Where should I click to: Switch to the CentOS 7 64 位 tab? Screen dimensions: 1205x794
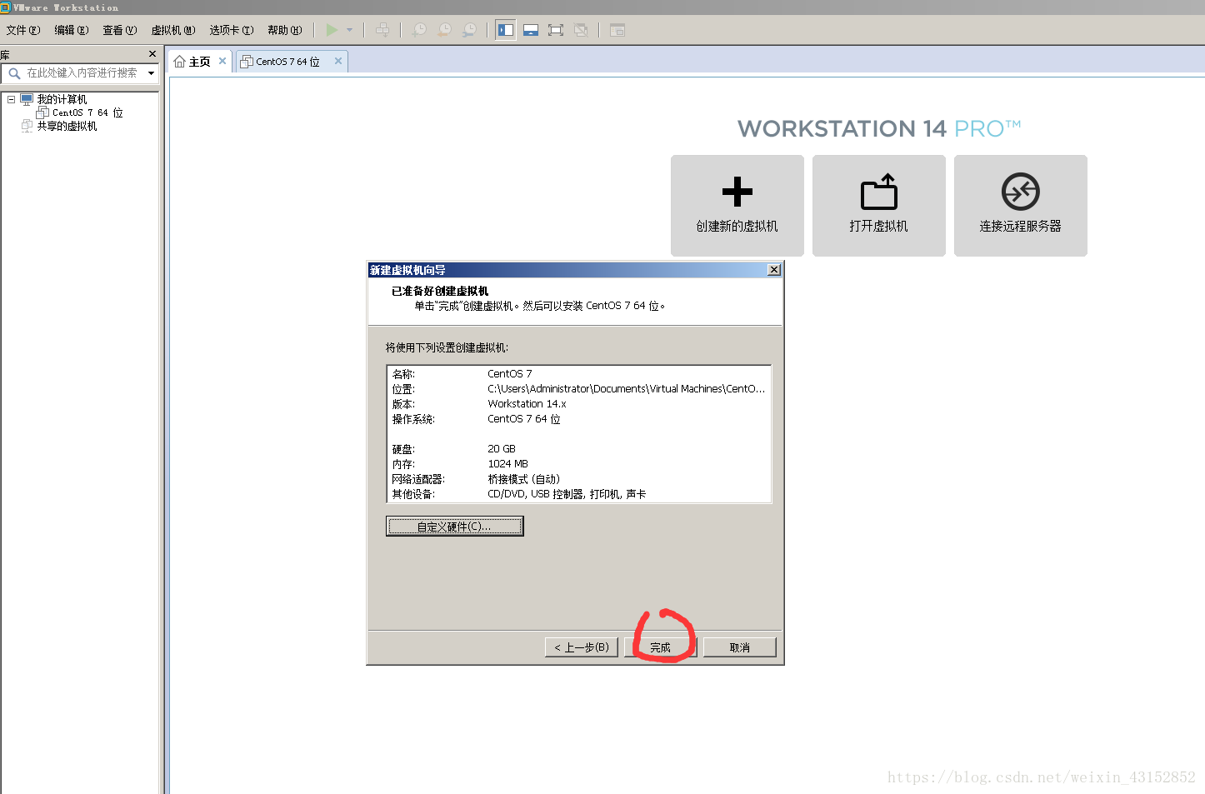click(287, 62)
